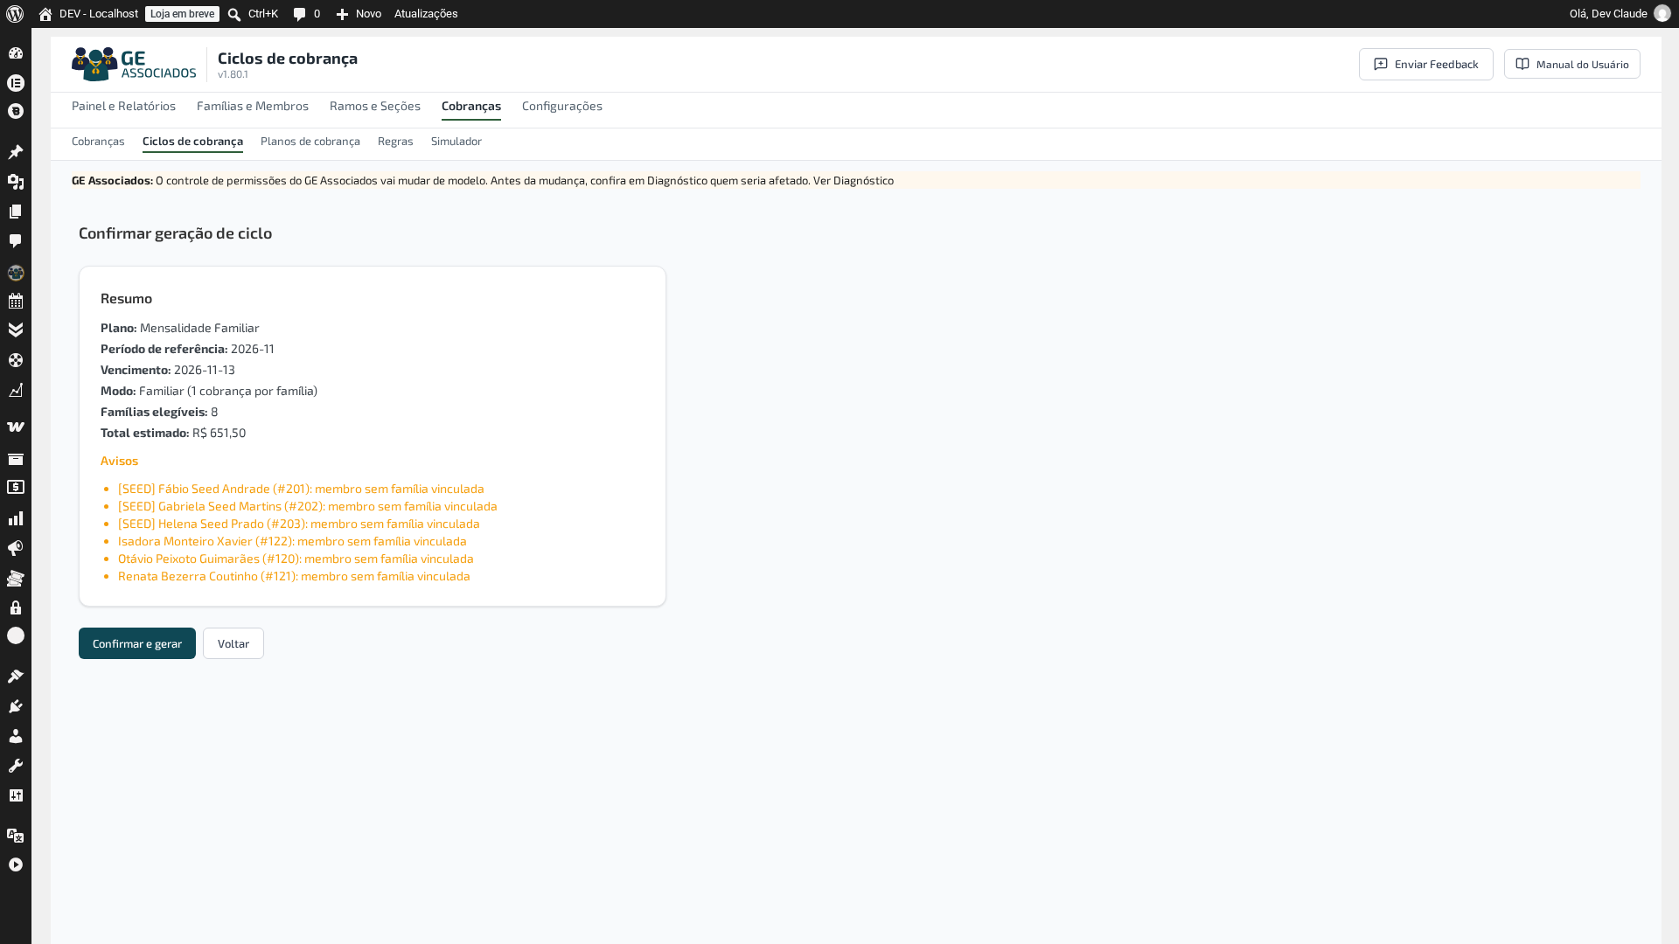Click the Voltar button

click(233, 643)
